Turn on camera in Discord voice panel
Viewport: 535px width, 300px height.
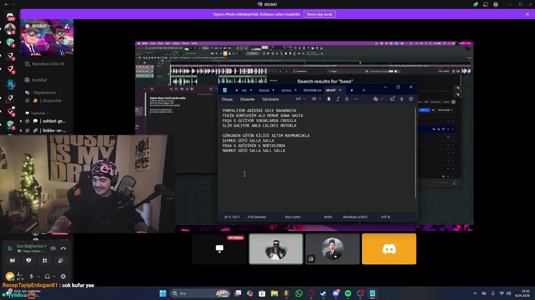13,260
